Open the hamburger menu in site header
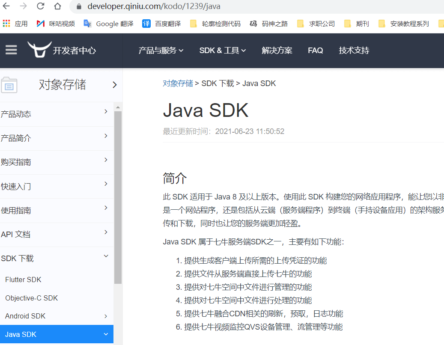This screenshot has width=444, height=345. click(x=11, y=50)
